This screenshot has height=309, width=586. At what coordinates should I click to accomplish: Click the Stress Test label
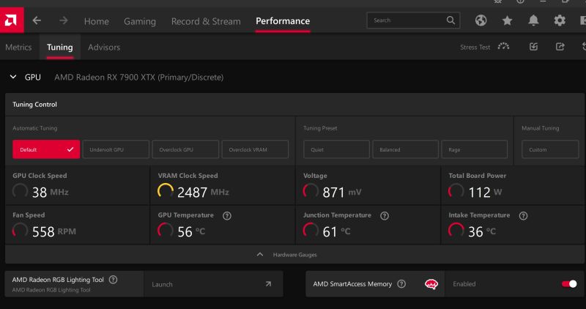tap(475, 47)
